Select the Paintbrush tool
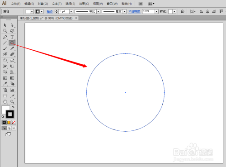226x167 pixels. pyautogui.click(x=5, y=48)
